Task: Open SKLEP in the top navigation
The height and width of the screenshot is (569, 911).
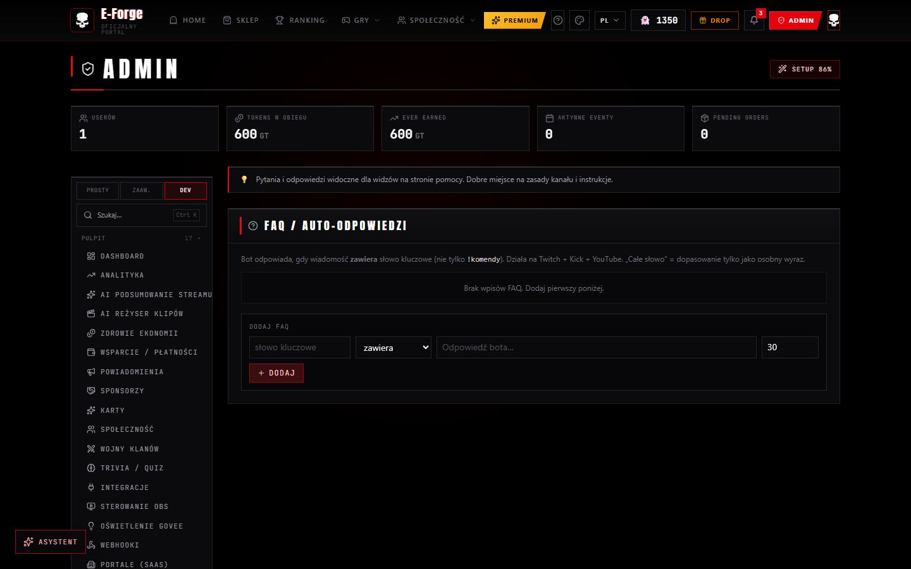Action: (x=241, y=20)
